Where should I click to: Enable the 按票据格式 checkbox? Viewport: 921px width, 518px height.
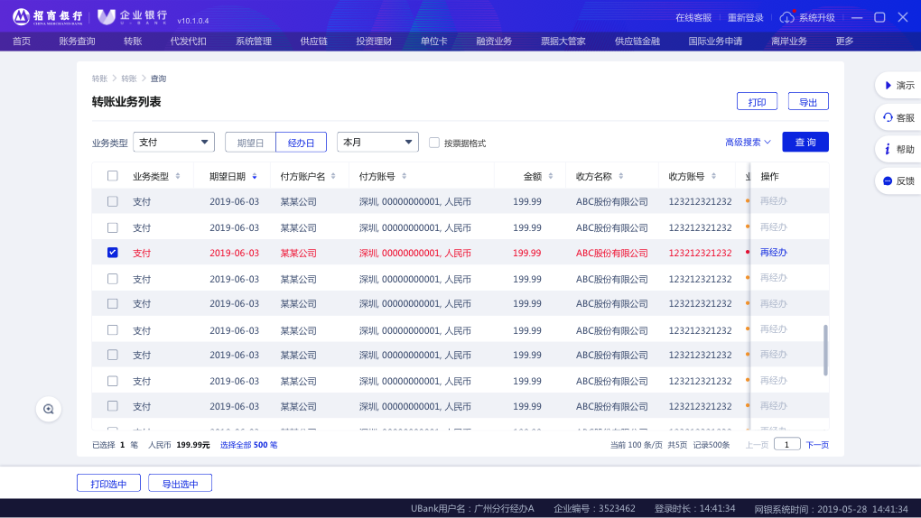coord(434,143)
